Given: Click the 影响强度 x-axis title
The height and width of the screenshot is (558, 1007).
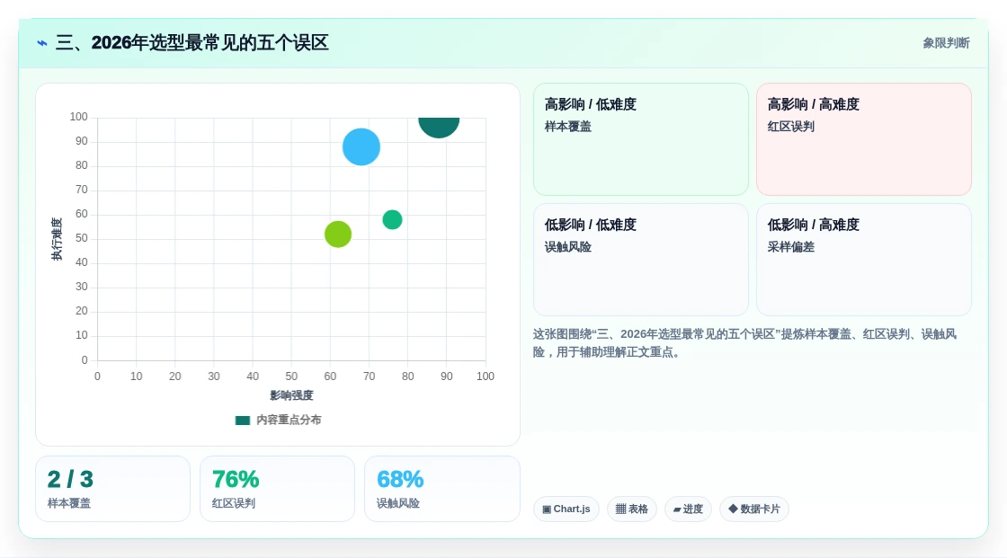Looking at the screenshot, I should click(291, 395).
